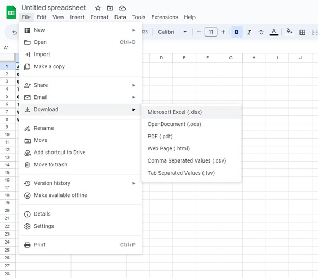Click the spreadsheet title text
The width and height of the screenshot is (318, 278).
click(54, 8)
